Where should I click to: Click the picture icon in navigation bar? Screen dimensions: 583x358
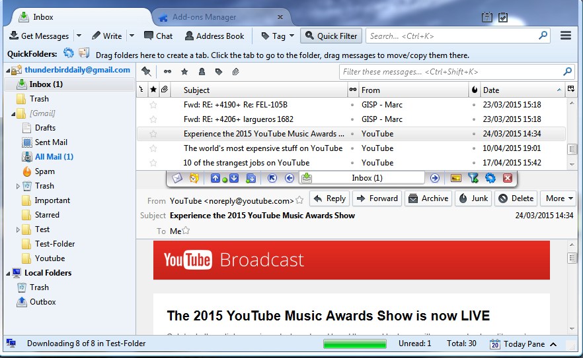coord(456,178)
